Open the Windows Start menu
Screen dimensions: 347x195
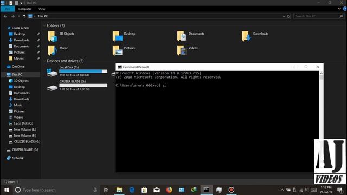(x=7, y=190)
